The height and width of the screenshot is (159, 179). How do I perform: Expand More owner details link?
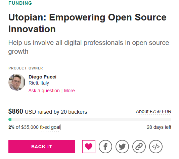coord(70,91)
